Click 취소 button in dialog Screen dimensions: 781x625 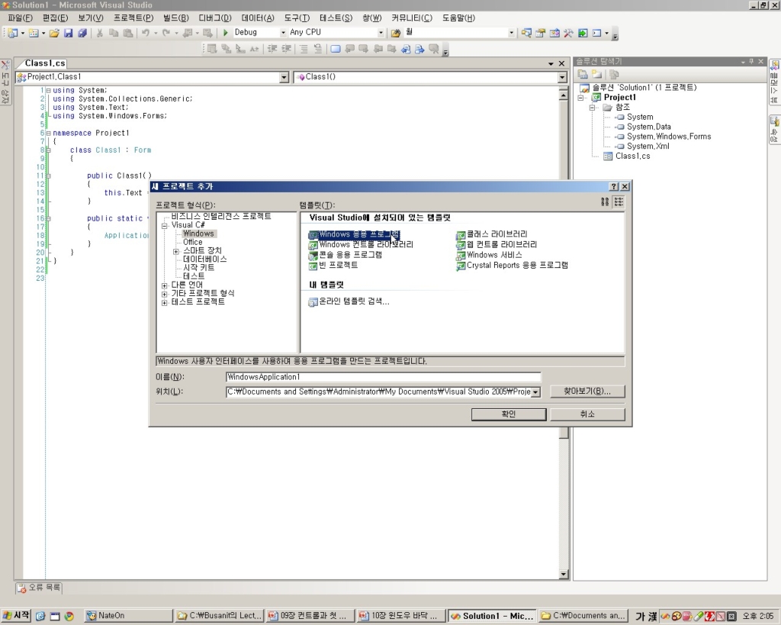click(x=587, y=414)
